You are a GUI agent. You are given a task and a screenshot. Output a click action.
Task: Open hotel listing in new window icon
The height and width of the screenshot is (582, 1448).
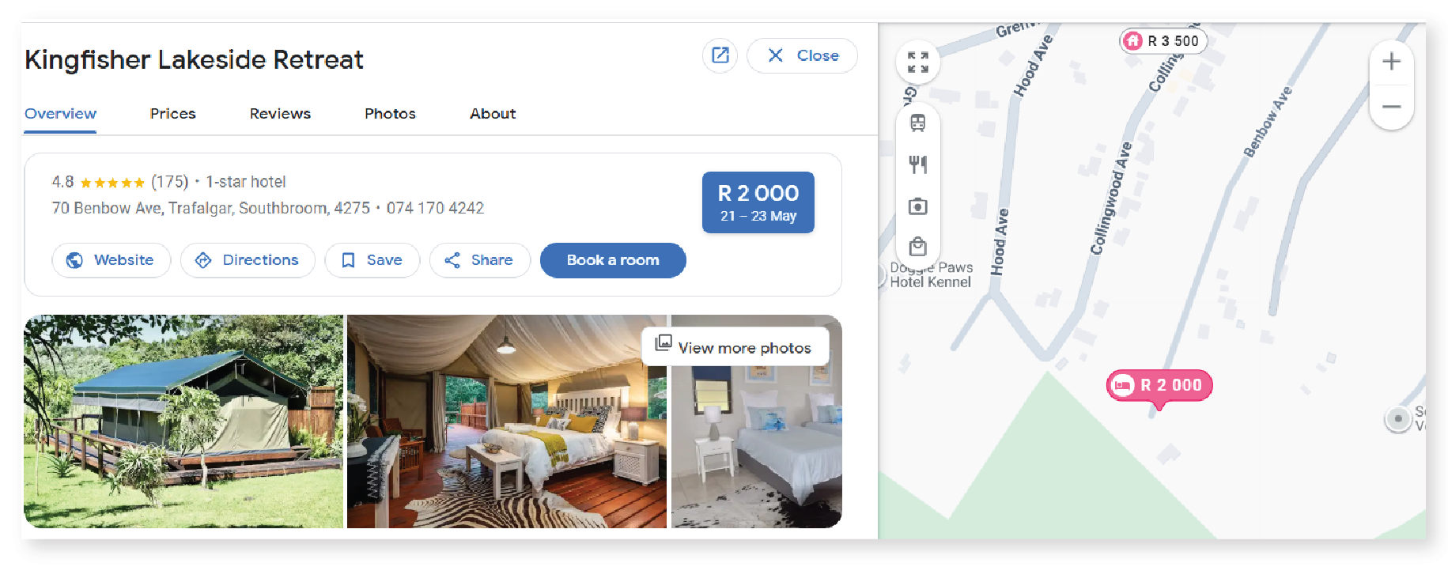[x=720, y=55]
